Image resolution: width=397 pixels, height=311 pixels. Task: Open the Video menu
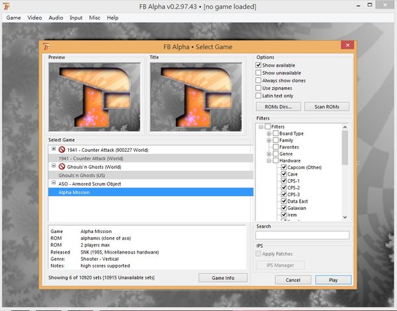point(34,18)
